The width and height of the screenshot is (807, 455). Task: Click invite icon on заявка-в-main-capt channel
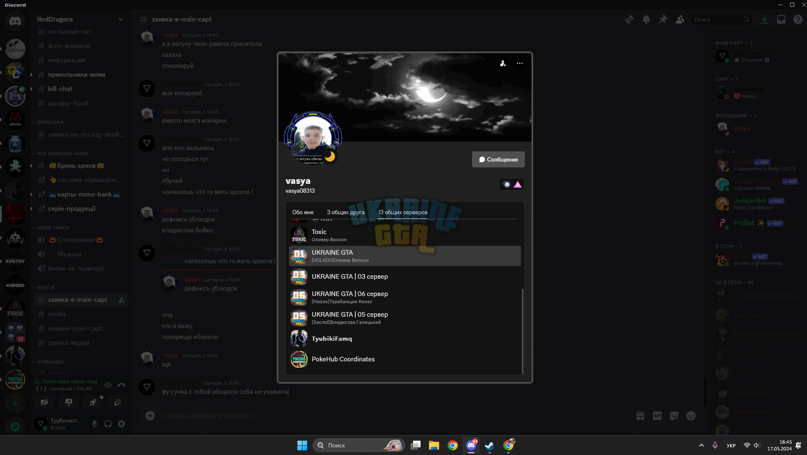[121, 300]
